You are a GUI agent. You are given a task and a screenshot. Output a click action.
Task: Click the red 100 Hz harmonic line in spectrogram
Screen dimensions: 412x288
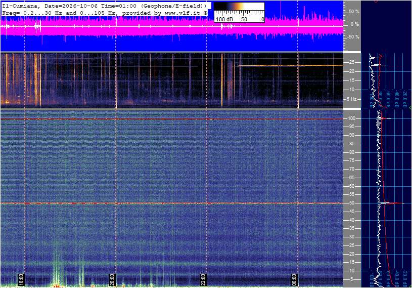pos(172,119)
